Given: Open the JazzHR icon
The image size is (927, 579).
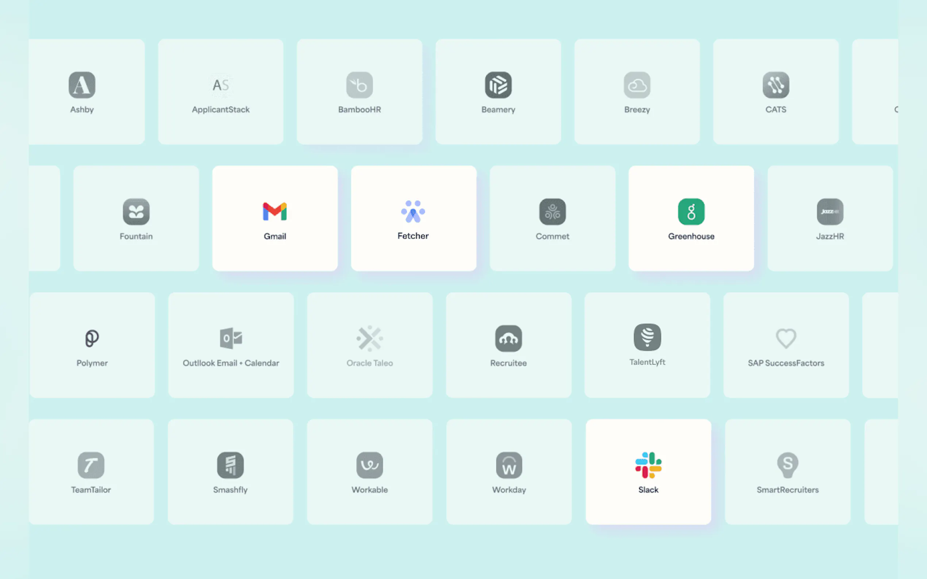Looking at the screenshot, I should pos(830,212).
